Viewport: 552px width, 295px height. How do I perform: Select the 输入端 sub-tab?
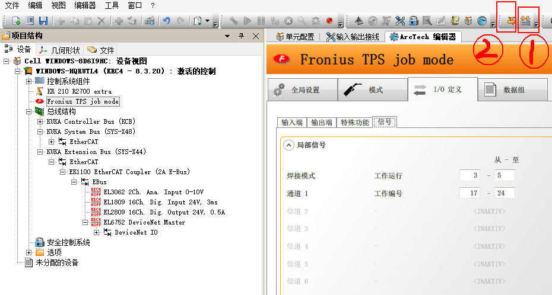(292, 123)
